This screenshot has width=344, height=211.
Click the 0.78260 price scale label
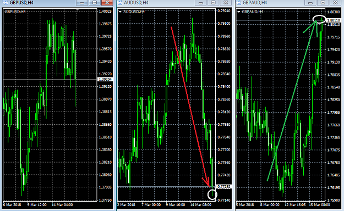224,99
